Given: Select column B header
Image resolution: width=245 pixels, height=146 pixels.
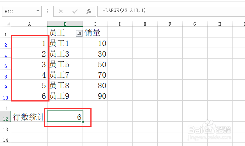Looking at the screenshot, I should (65, 24).
